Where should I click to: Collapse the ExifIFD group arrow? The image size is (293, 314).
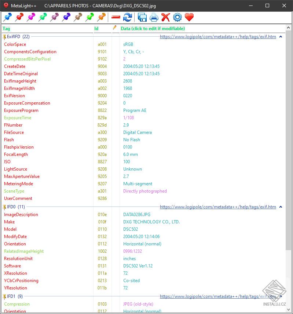point(281,37)
